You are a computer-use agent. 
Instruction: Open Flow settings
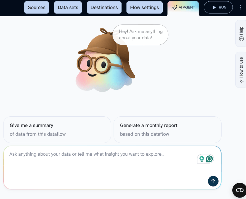(144, 7)
